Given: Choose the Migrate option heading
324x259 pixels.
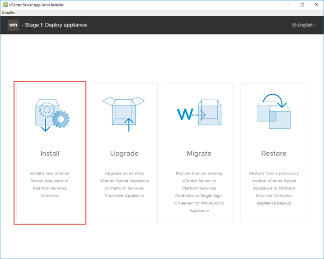Looking at the screenshot, I should [199, 153].
